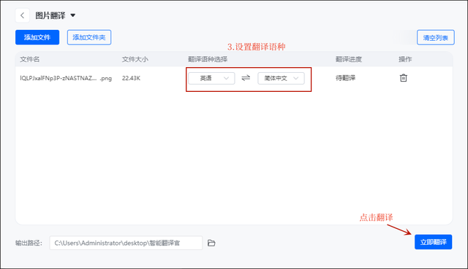Image resolution: width=468 pixels, height=269 pixels.
Task: Click the 添加文件 button
Action: click(37, 37)
